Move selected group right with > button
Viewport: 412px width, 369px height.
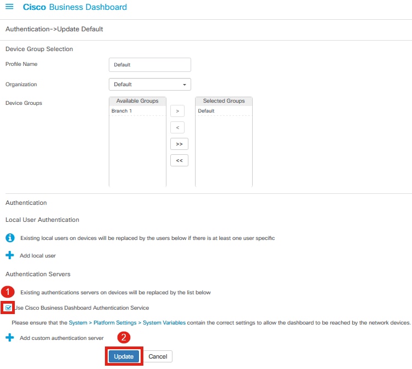pos(177,111)
